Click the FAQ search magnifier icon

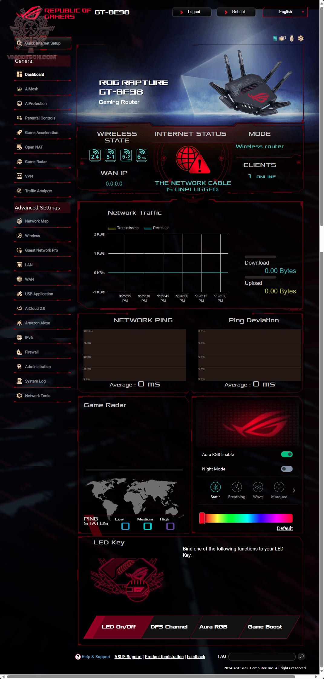[x=301, y=656]
